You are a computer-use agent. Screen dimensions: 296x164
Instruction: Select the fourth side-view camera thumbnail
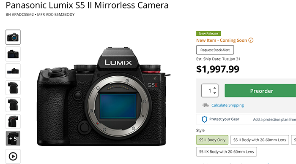(13, 88)
